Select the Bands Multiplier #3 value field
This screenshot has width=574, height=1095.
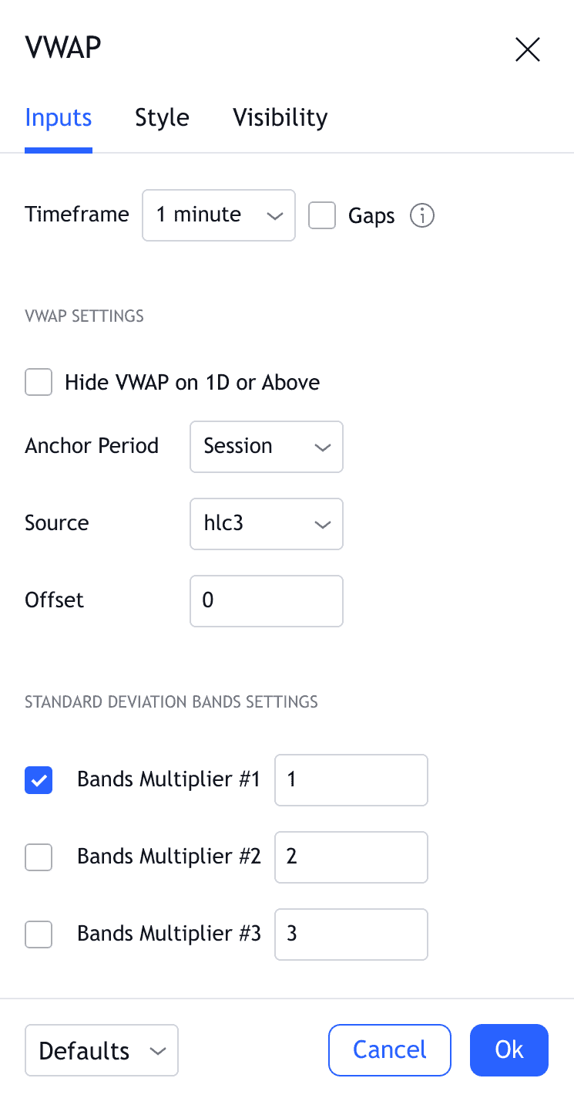click(351, 934)
